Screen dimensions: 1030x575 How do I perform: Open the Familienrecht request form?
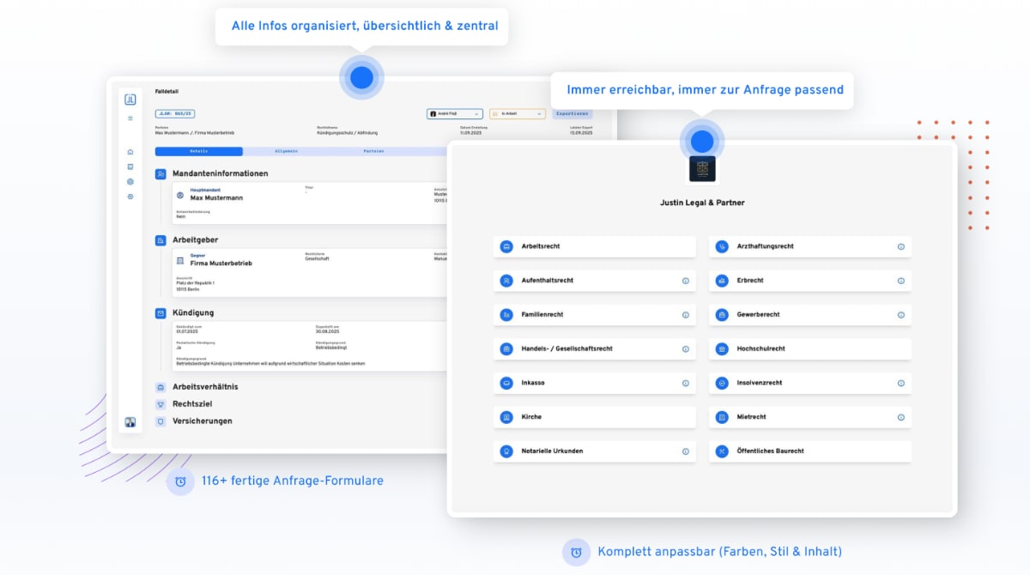point(595,315)
